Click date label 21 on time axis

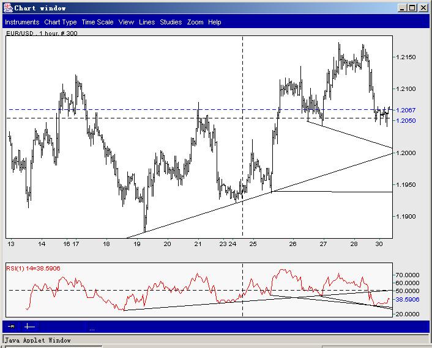point(198,244)
